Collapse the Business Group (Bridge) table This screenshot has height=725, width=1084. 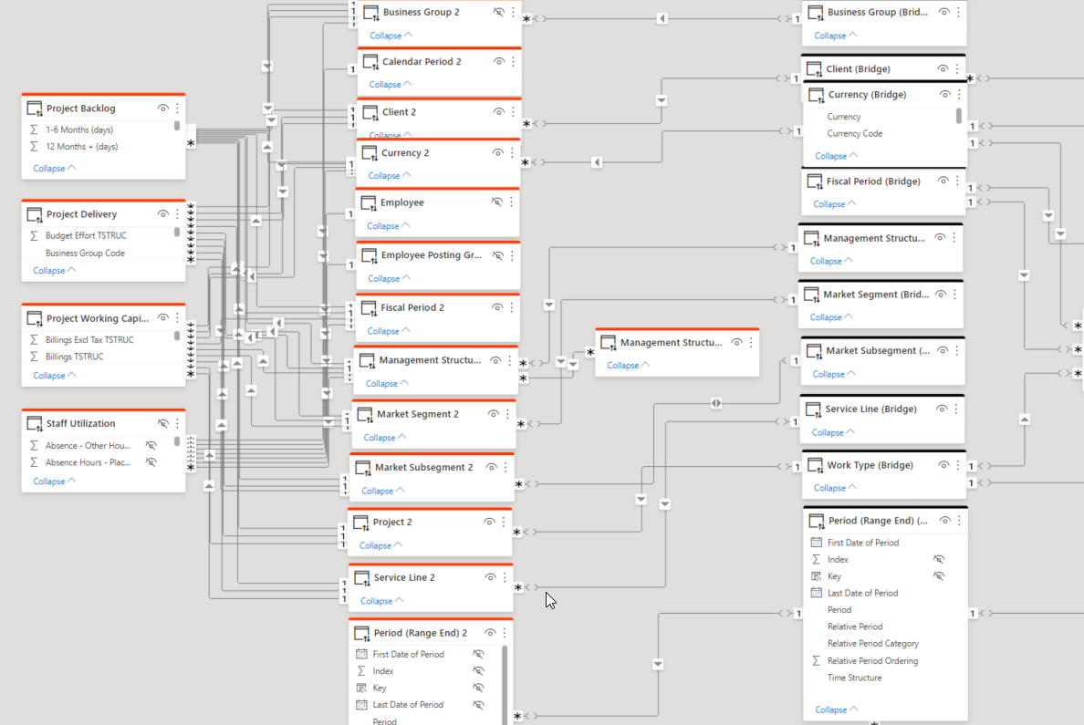[x=836, y=36]
